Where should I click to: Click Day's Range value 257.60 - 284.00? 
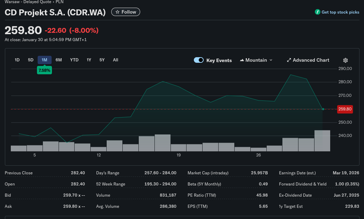tap(160, 173)
